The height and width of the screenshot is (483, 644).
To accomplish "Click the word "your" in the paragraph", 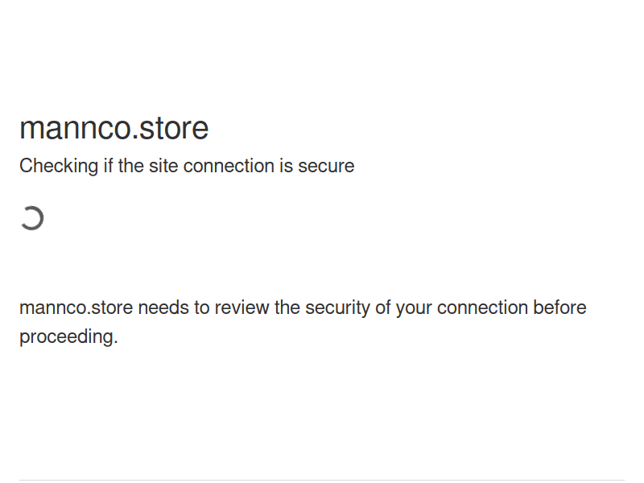I will 414,308.
